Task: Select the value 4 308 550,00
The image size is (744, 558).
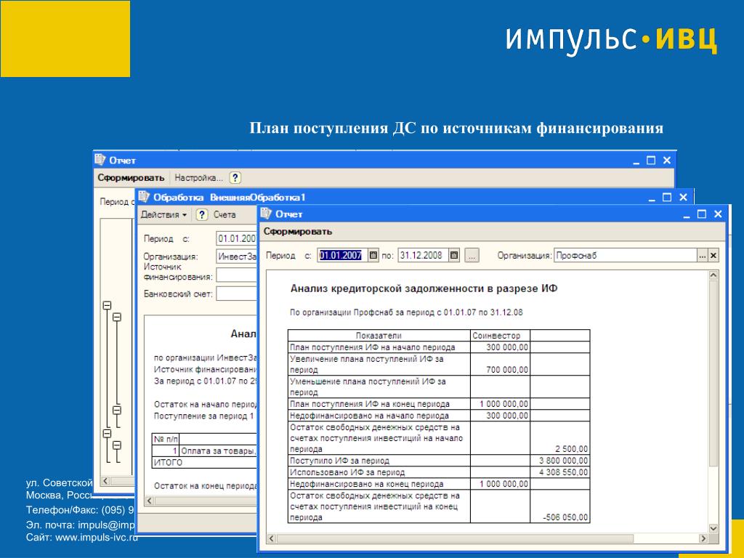Action: (560, 472)
